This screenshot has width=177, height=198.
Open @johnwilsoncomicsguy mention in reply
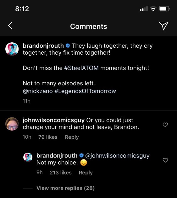point(117,156)
